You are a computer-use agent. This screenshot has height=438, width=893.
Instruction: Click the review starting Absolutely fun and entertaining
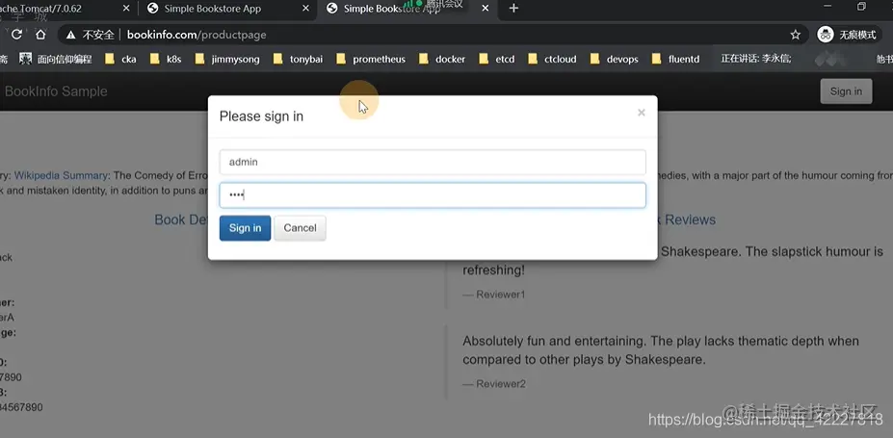coord(661,350)
